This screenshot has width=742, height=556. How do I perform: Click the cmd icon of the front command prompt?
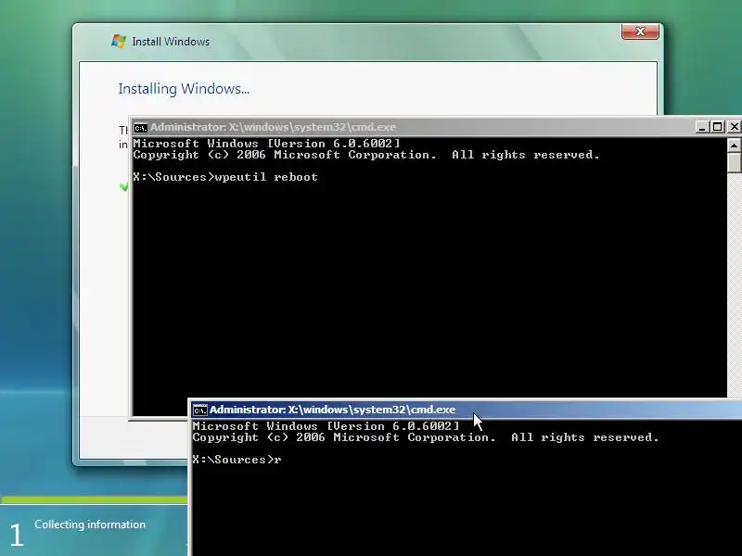(199, 411)
